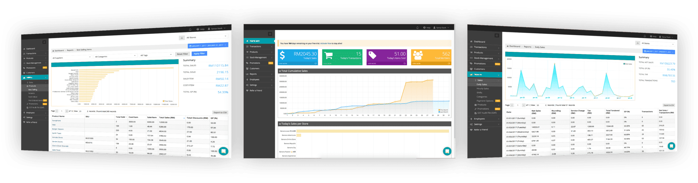Open chat bubble in the middle dashboard window
Screen dimensions: 698x183
coord(447,151)
